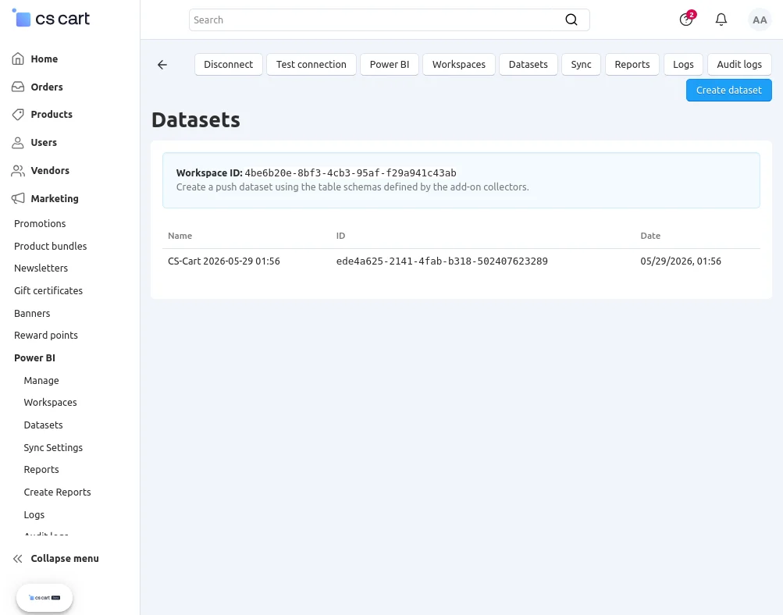This screenshot has height=615, width=783.
Task: Switch to the Audit logs top tab
Action: point(739,65)
